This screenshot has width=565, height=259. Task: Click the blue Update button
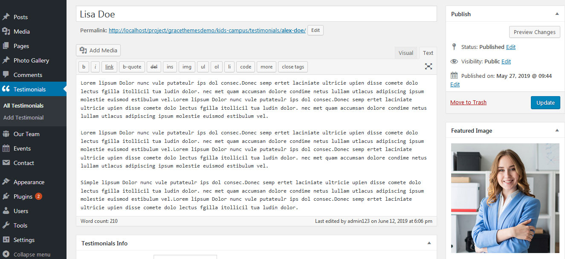[x=545, y=102]
